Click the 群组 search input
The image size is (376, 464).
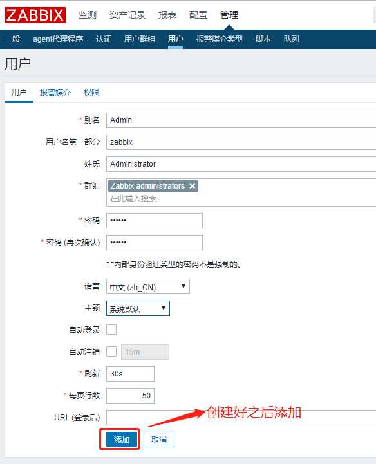[241, 199]
